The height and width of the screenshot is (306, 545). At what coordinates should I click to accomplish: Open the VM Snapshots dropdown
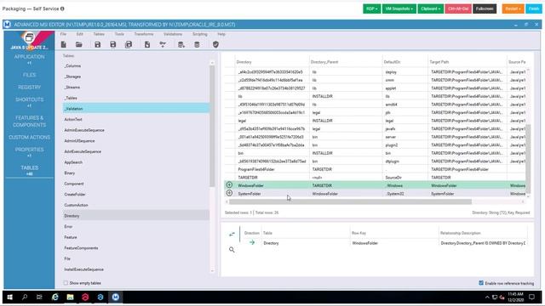[x=399, y=8]
